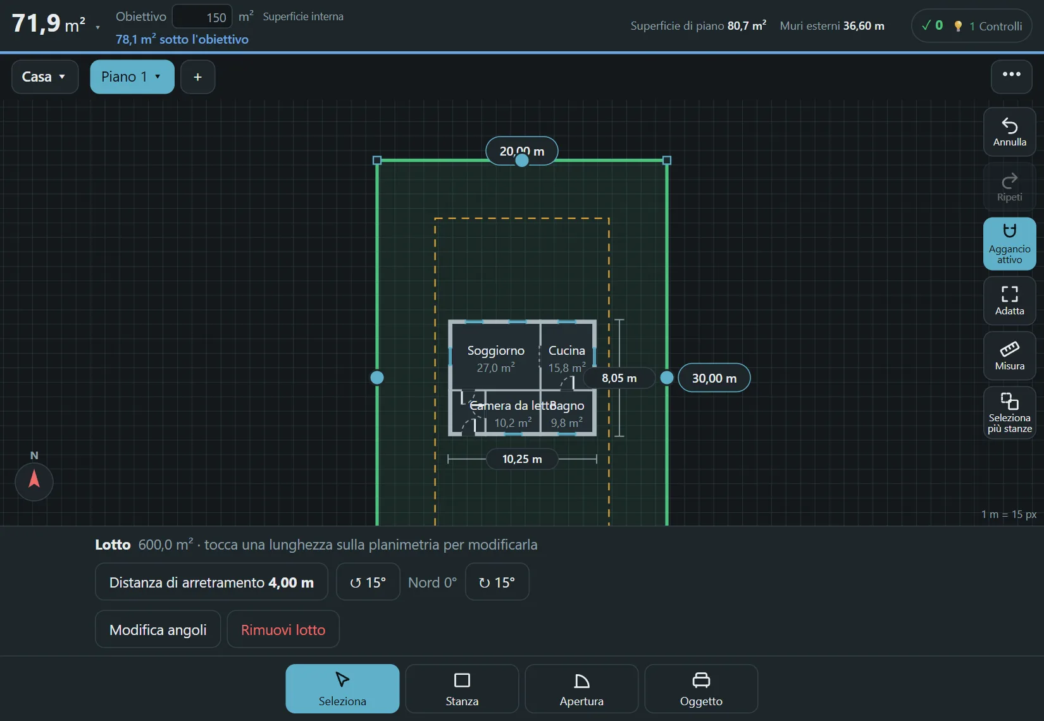Image resolution: width=1044 pixels, height=721 pixels.
Task: Click the Obiettivo 150 input field
Action: point(202,17)
